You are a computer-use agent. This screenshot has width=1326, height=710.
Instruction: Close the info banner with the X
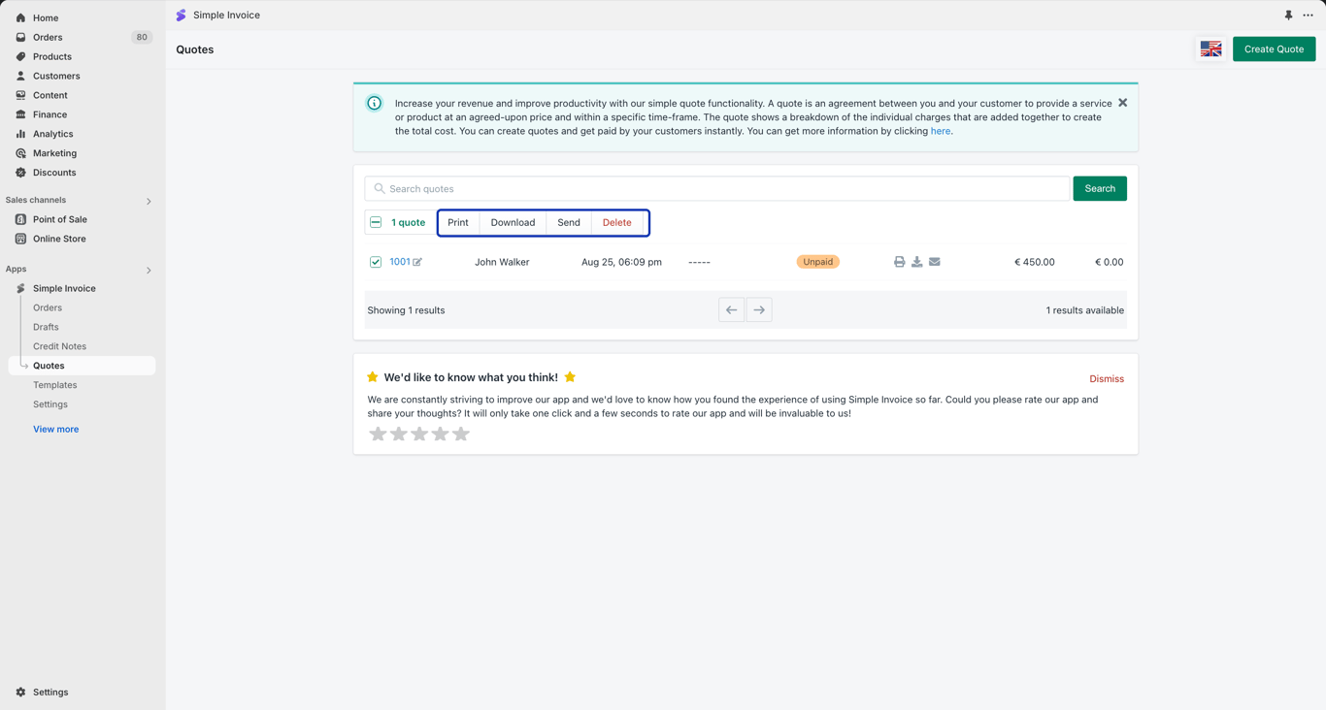(1122, 103)
